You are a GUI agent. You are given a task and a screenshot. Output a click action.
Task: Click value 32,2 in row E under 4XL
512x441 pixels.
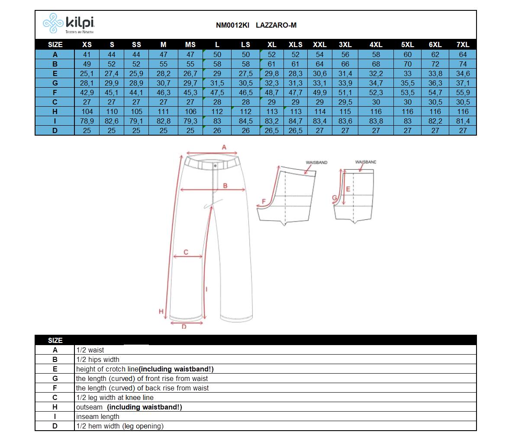click(376, 74)
